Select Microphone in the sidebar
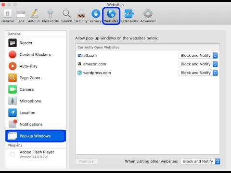231x173 pixels. [36, 101]
